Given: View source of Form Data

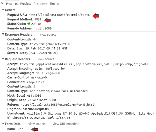Looking at the screenshot, I should [x=36, y=124].
